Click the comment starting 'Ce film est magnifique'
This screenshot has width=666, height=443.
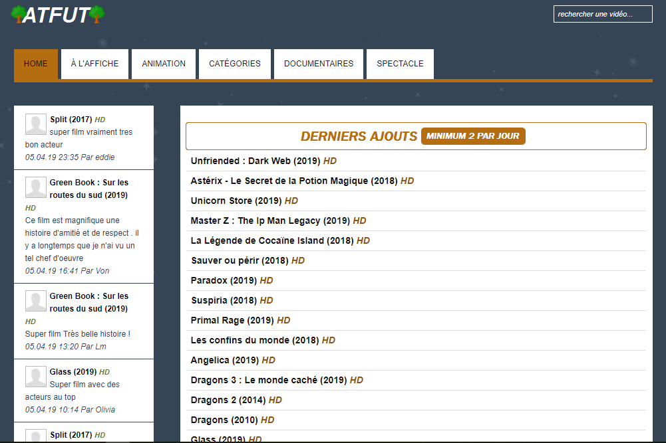point(82,239)
